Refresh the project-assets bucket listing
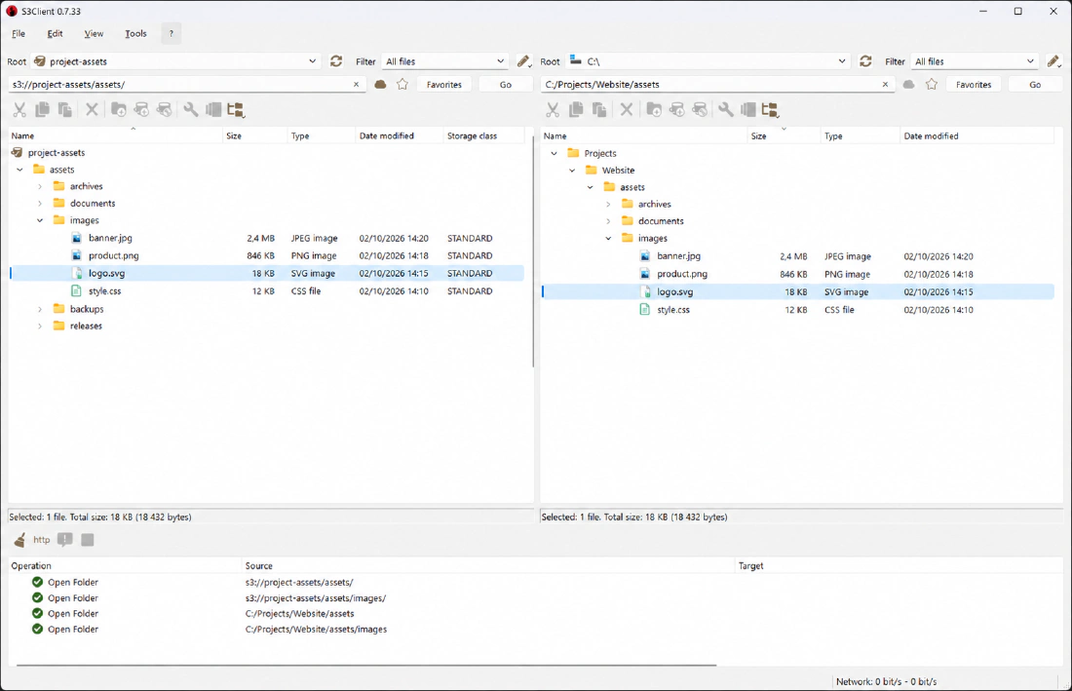 click(335, 61)
